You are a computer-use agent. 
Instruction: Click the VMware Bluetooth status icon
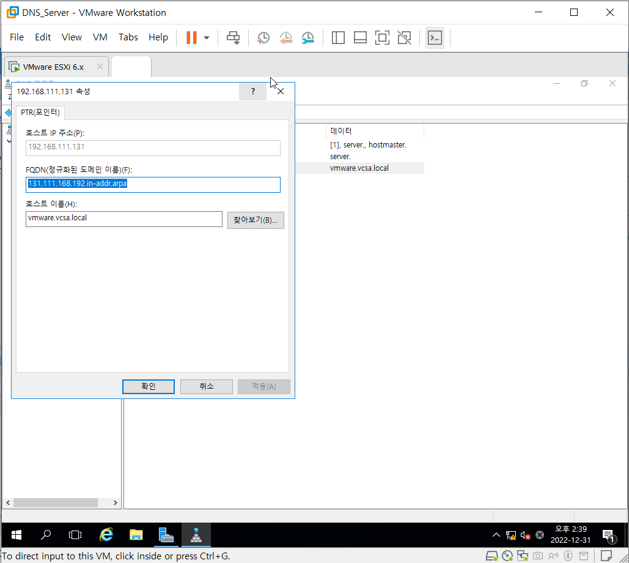(568, 556)
